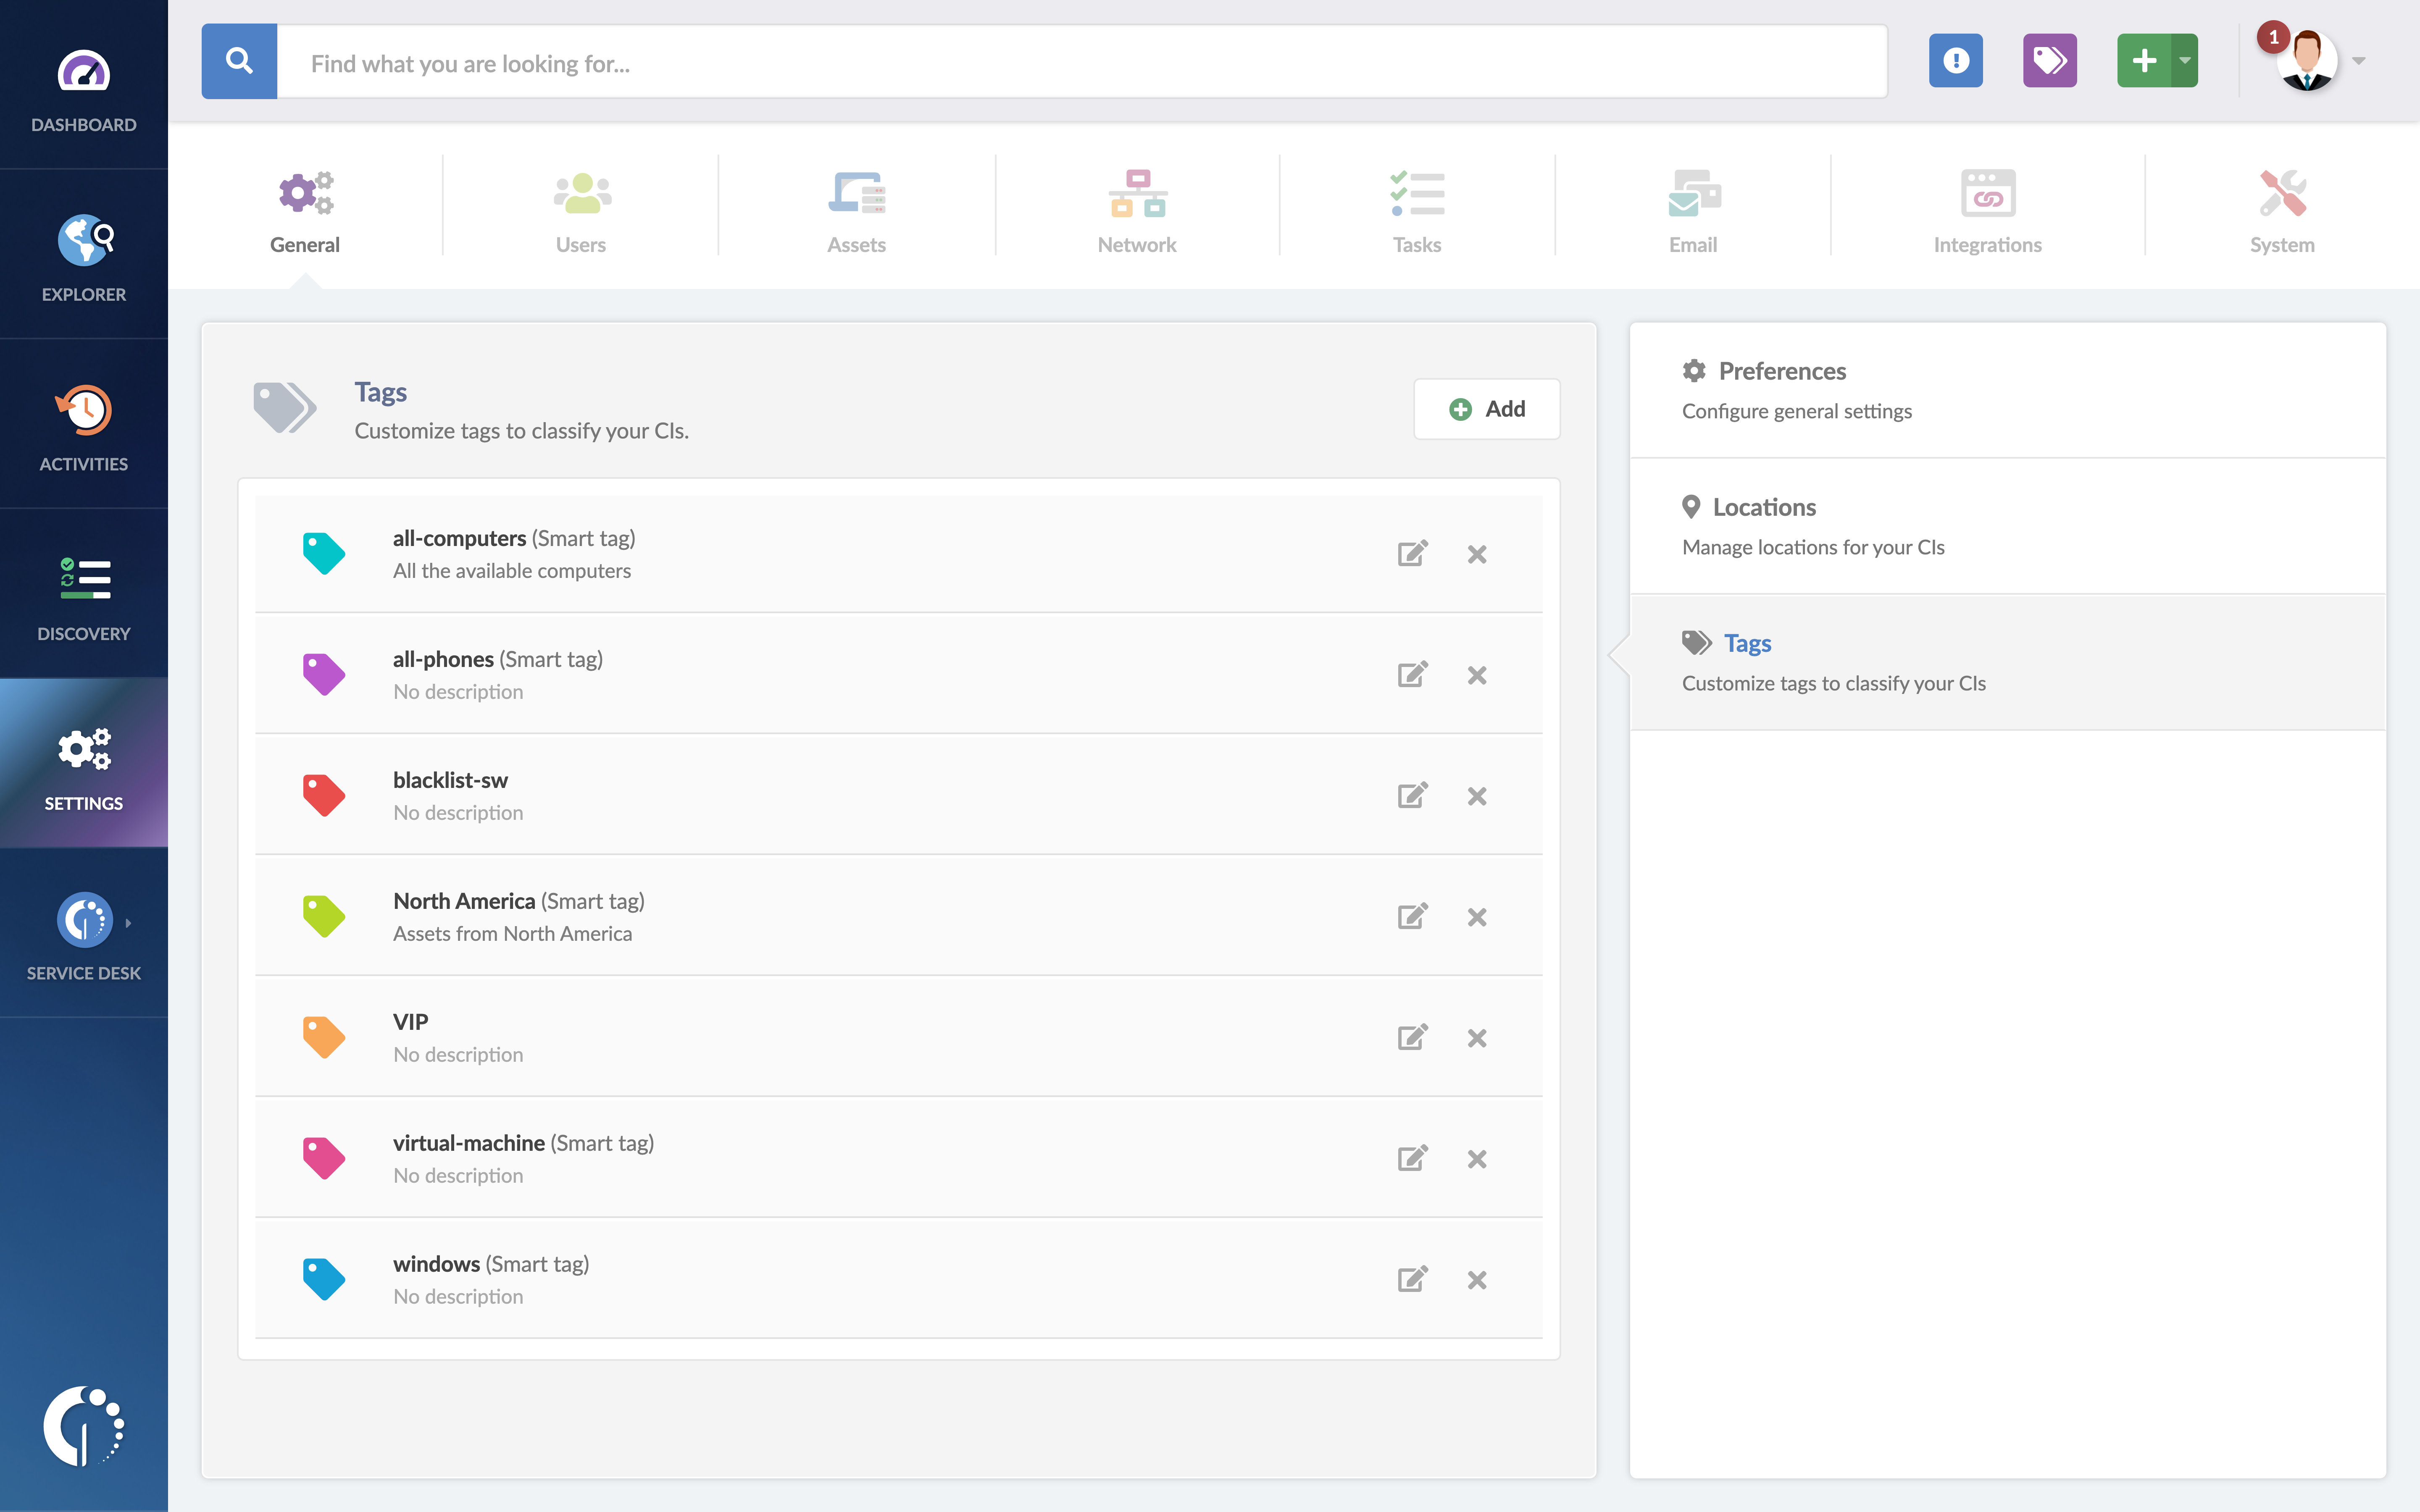Open the user profile dropdown arrow

(2359, 61)
